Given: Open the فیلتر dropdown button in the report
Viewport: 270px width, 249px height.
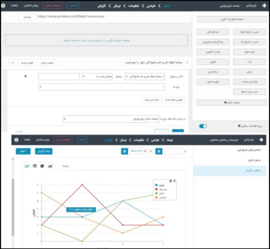Looking at the screenshot, I should (23, 151).
